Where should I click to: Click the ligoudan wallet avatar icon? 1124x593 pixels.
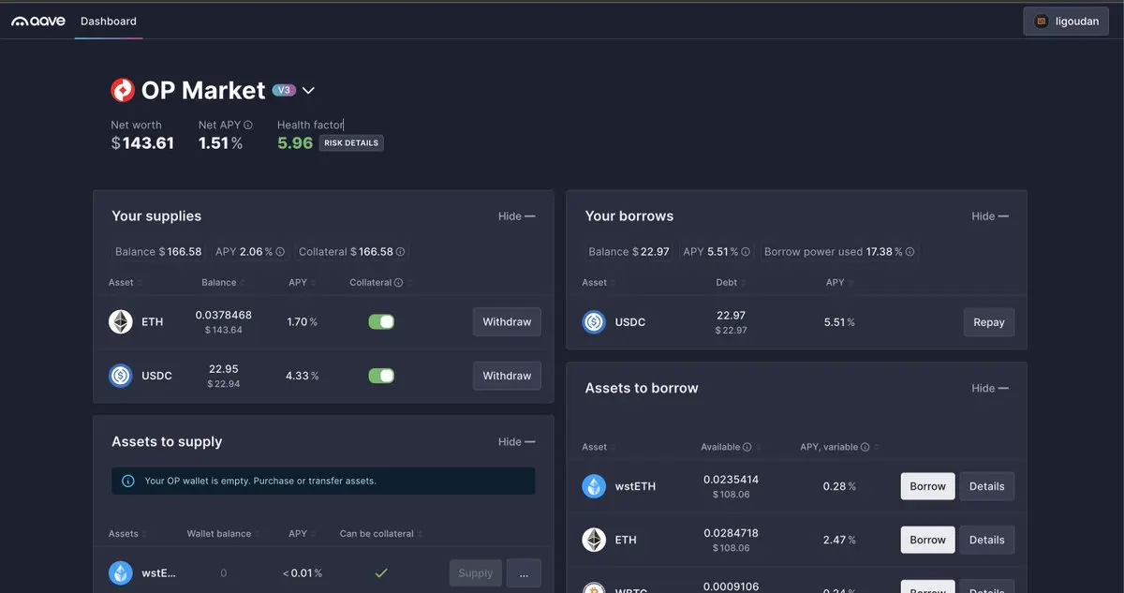pyautogui.click(x=1042, y=21)
